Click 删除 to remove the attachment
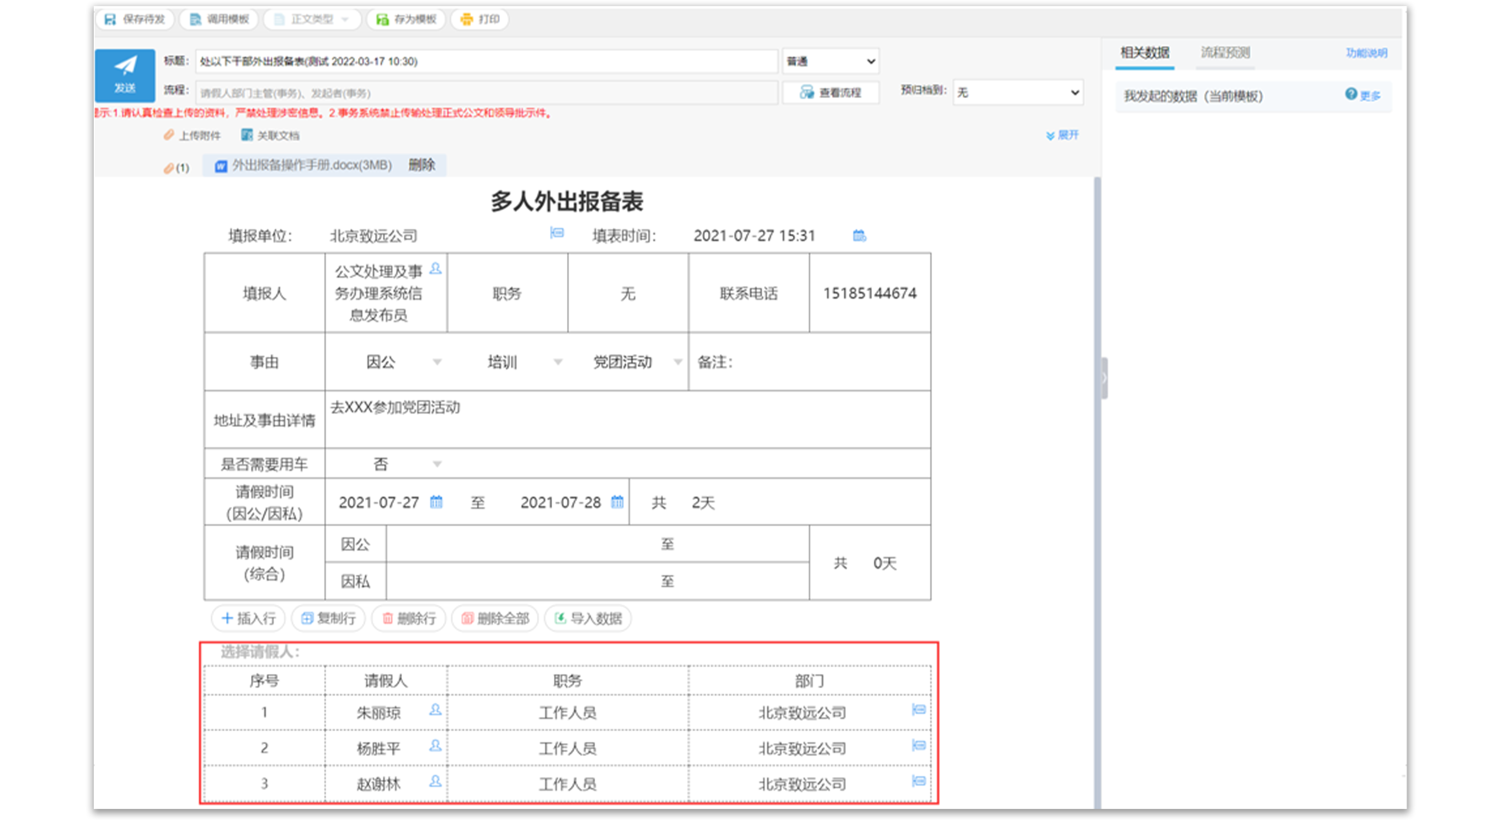Image resolution: width=1501 pixels, height=820 pixels. [x=422, y=165]
